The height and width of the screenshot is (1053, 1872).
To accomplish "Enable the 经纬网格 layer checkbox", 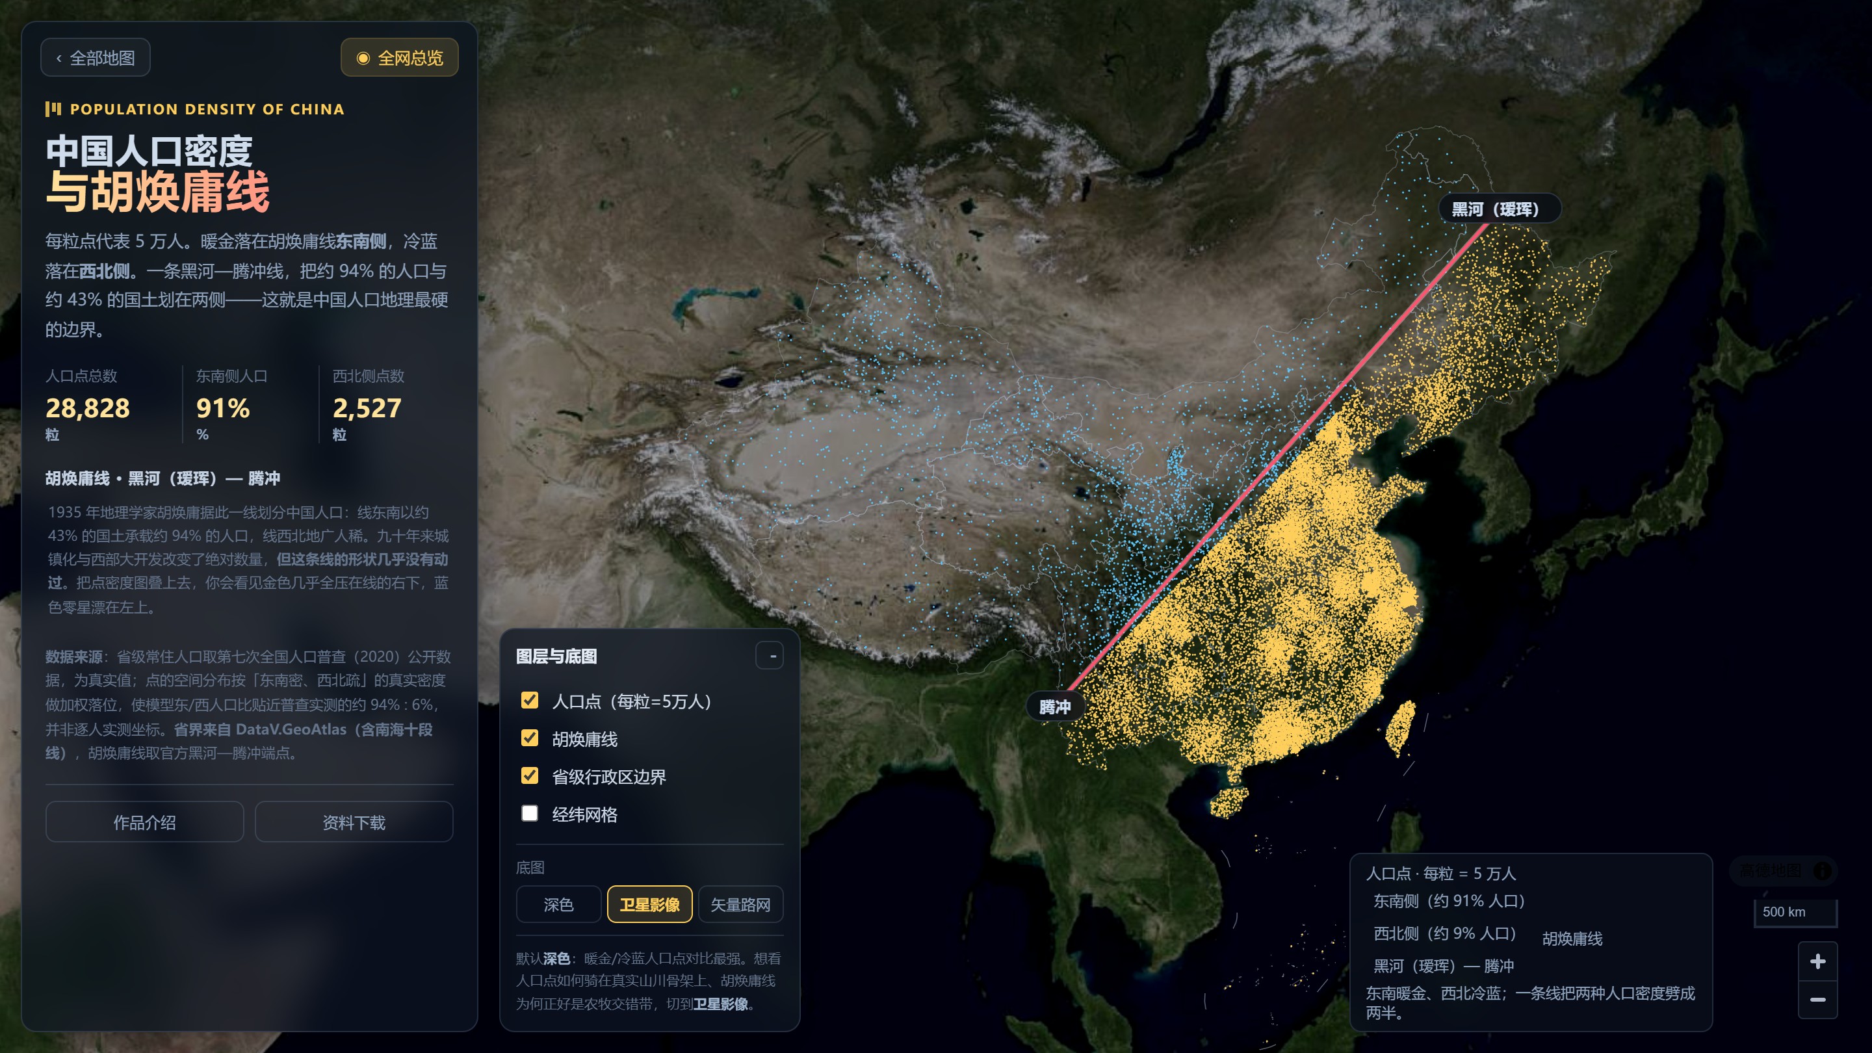I will point(530,813).
